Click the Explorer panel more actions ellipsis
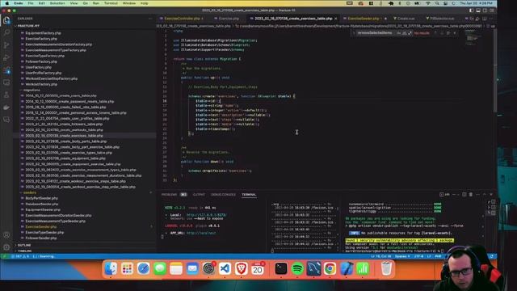Image resolution: width=517 pixels, height=291 pixels. pyautogui.click(x=150, y=19)
